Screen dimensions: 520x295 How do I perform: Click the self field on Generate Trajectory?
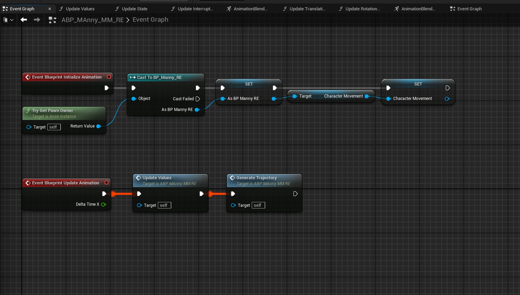pos(258,205)
